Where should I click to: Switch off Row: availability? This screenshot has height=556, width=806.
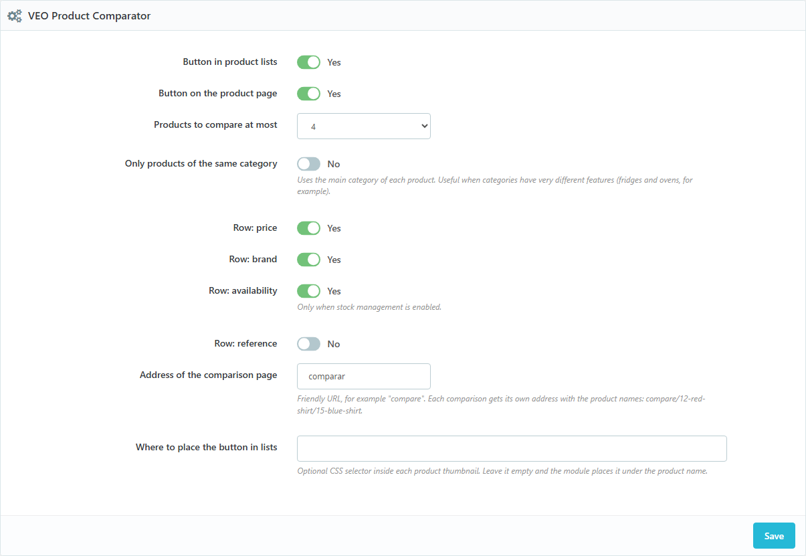(x=308, y=291)
